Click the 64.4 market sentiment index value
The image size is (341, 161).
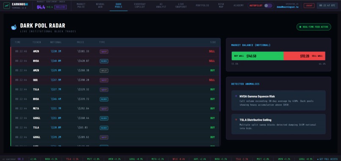pos(41,7)
